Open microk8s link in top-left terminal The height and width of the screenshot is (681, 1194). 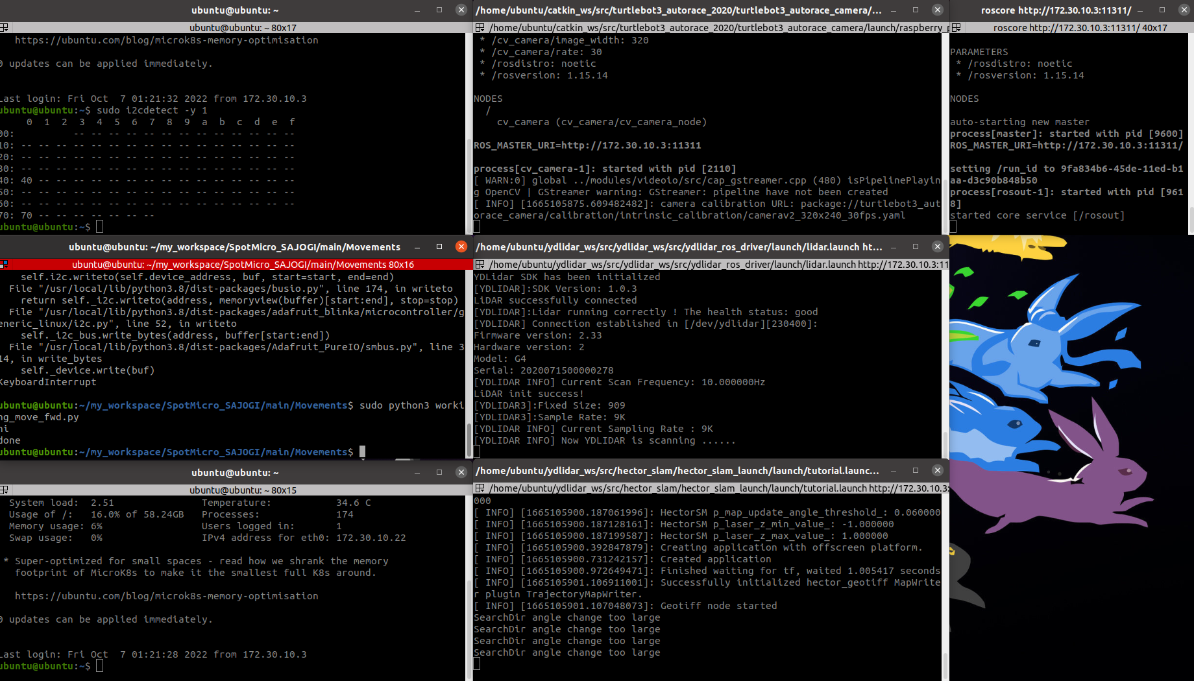coord(167,40)
